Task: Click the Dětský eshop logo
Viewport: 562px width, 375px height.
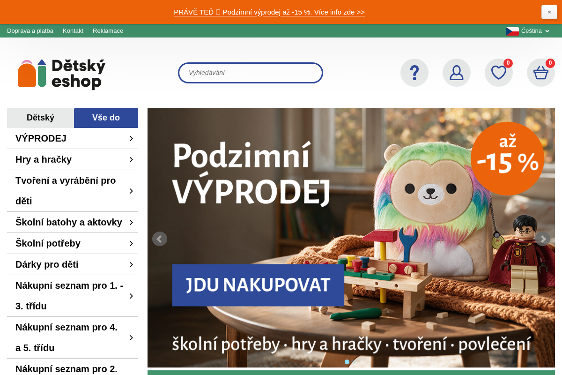Action: 61,74
